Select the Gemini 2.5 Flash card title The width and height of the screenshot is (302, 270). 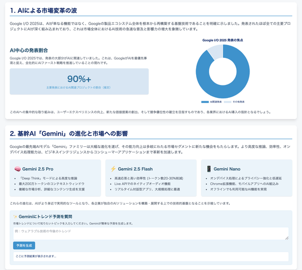[x=135, y=169]
